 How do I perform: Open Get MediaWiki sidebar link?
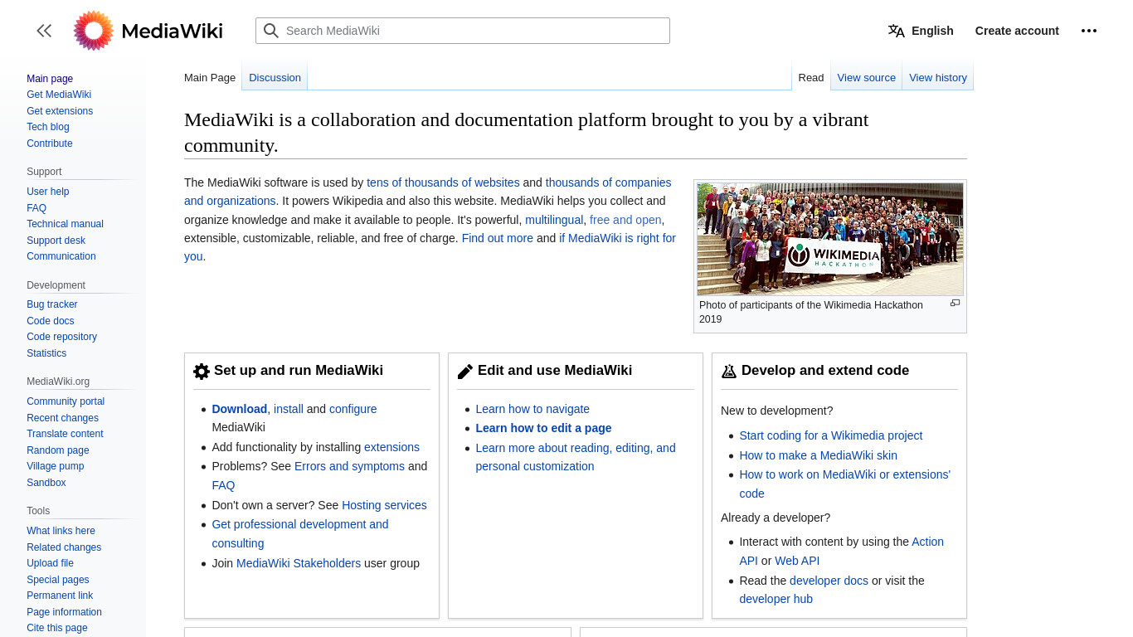click(x=59, y=95)
